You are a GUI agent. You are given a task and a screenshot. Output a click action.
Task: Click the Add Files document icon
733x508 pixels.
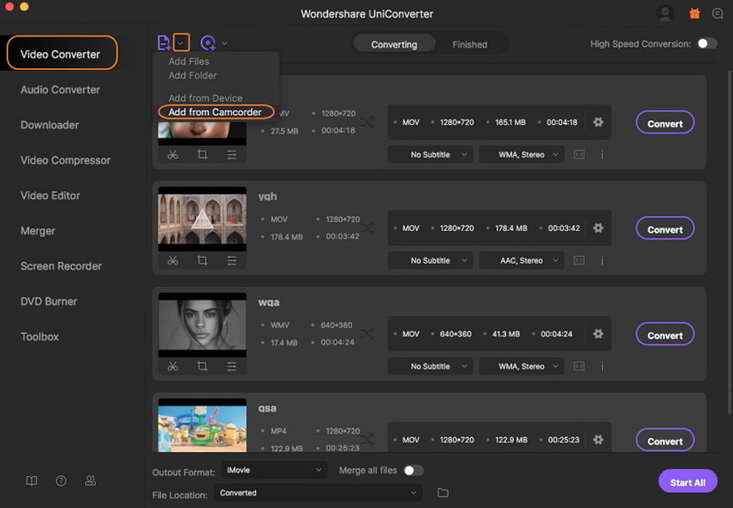tap(164, 43)
